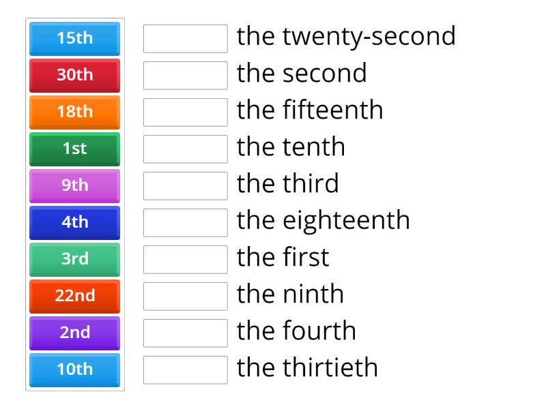Select the teal 3rd tile
This screenshot has width=546, height=409.
(74, 259)
